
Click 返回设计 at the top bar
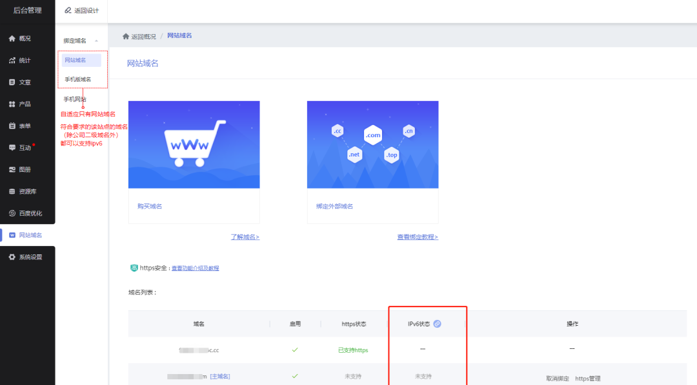(82, 10)
